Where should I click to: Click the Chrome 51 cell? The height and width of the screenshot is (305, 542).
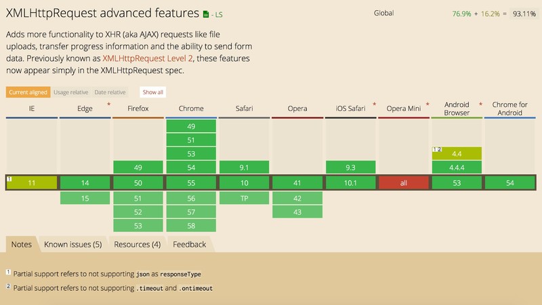tap(191, 140)
